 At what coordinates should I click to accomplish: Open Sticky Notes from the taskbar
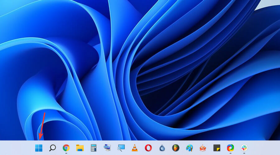click(217, 148)
